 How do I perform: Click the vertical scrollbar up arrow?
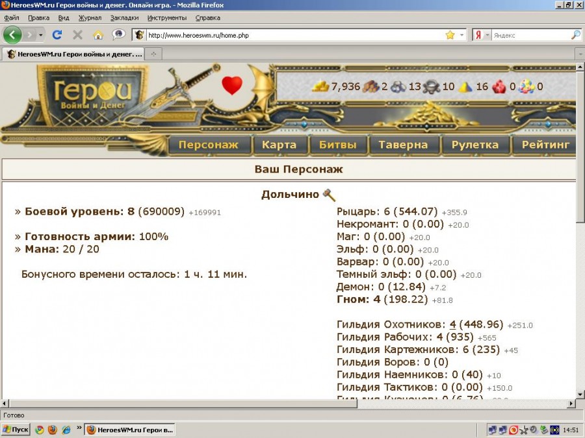pyautogui.click(x=580, y=67)
